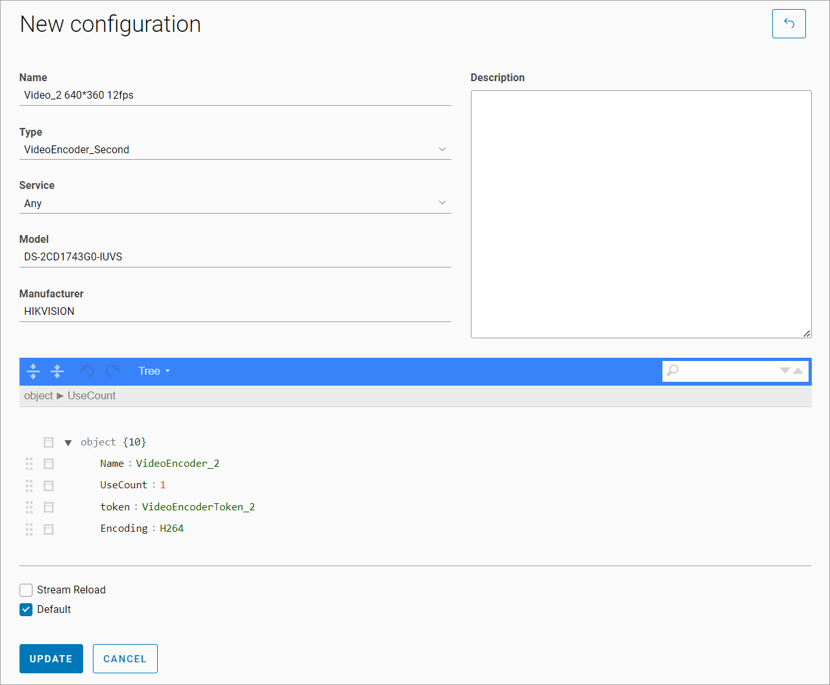Screen dimensions: 830x685
Task: Collapse all fields in JSON editor
Action: pyautogui.click(x=57, y=371)
